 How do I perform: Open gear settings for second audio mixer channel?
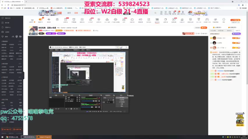coord(99,107)
